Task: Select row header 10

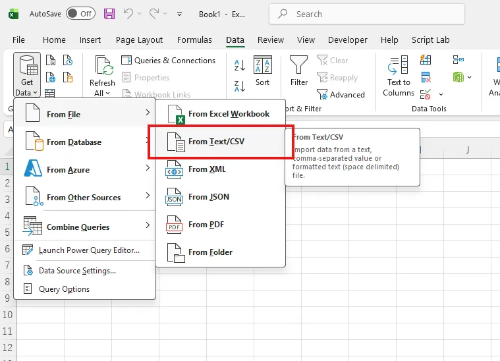Action: pyautogui.click(x=8, y=314)
